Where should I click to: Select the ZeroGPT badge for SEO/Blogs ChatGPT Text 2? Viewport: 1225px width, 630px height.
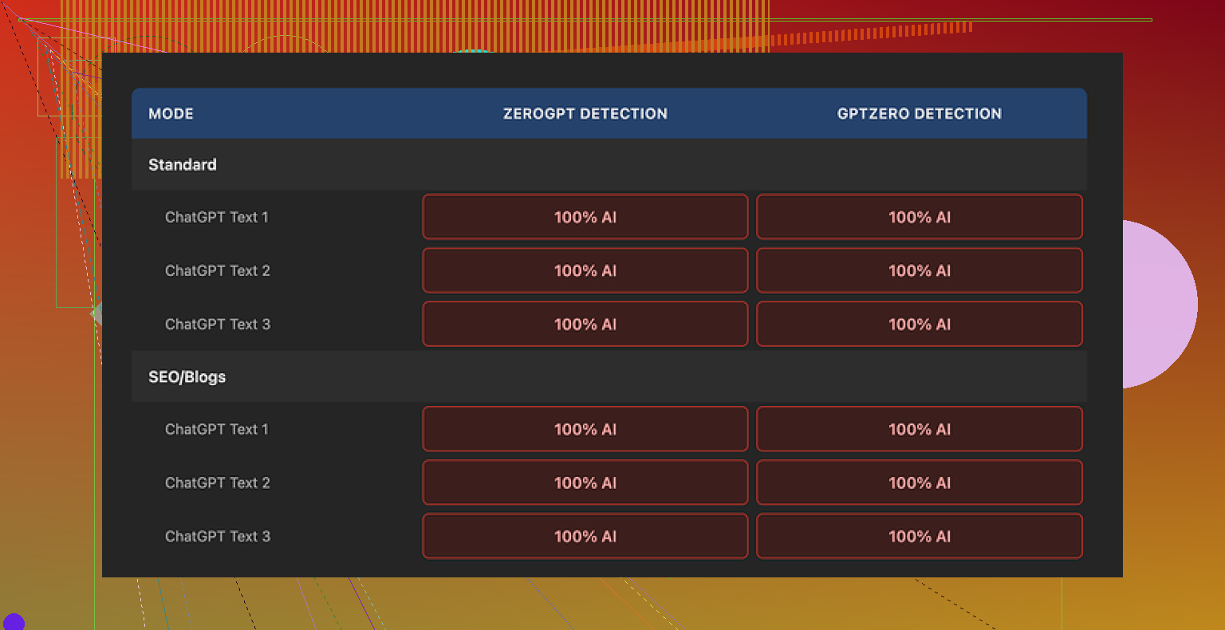pyautogui.click(x=585, y=482)
